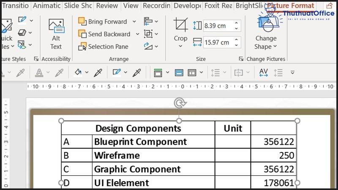
Task: Open the View tab
Action: coord(131,5)
